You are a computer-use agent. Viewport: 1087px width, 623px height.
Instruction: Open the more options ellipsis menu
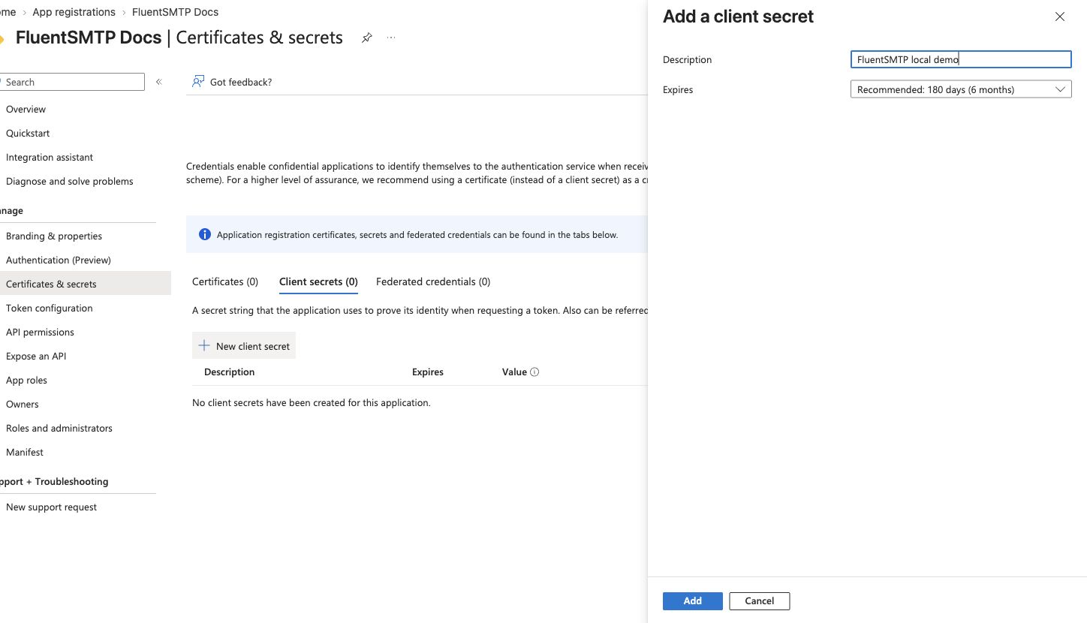click(391, 38)
